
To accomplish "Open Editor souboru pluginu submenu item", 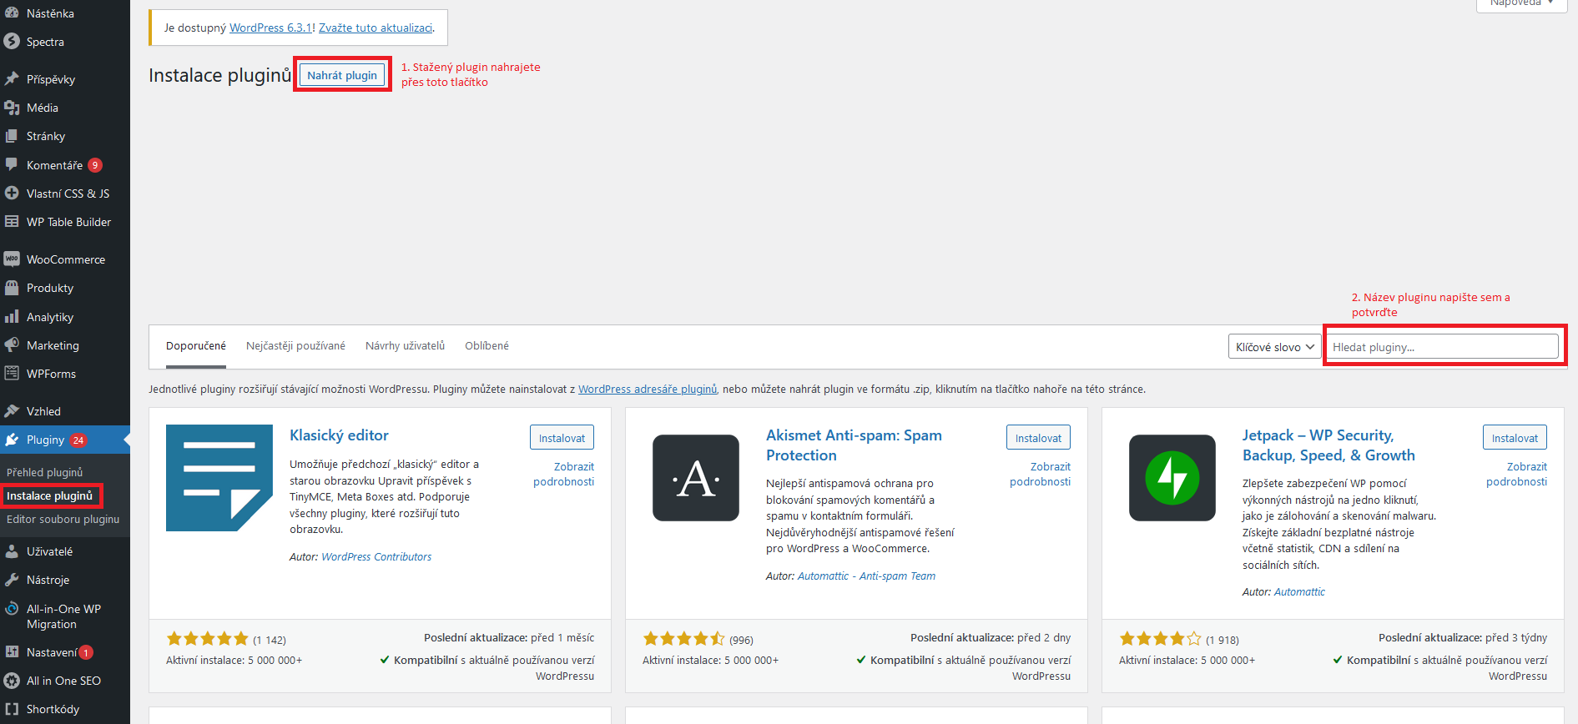I will pos(63,519).
